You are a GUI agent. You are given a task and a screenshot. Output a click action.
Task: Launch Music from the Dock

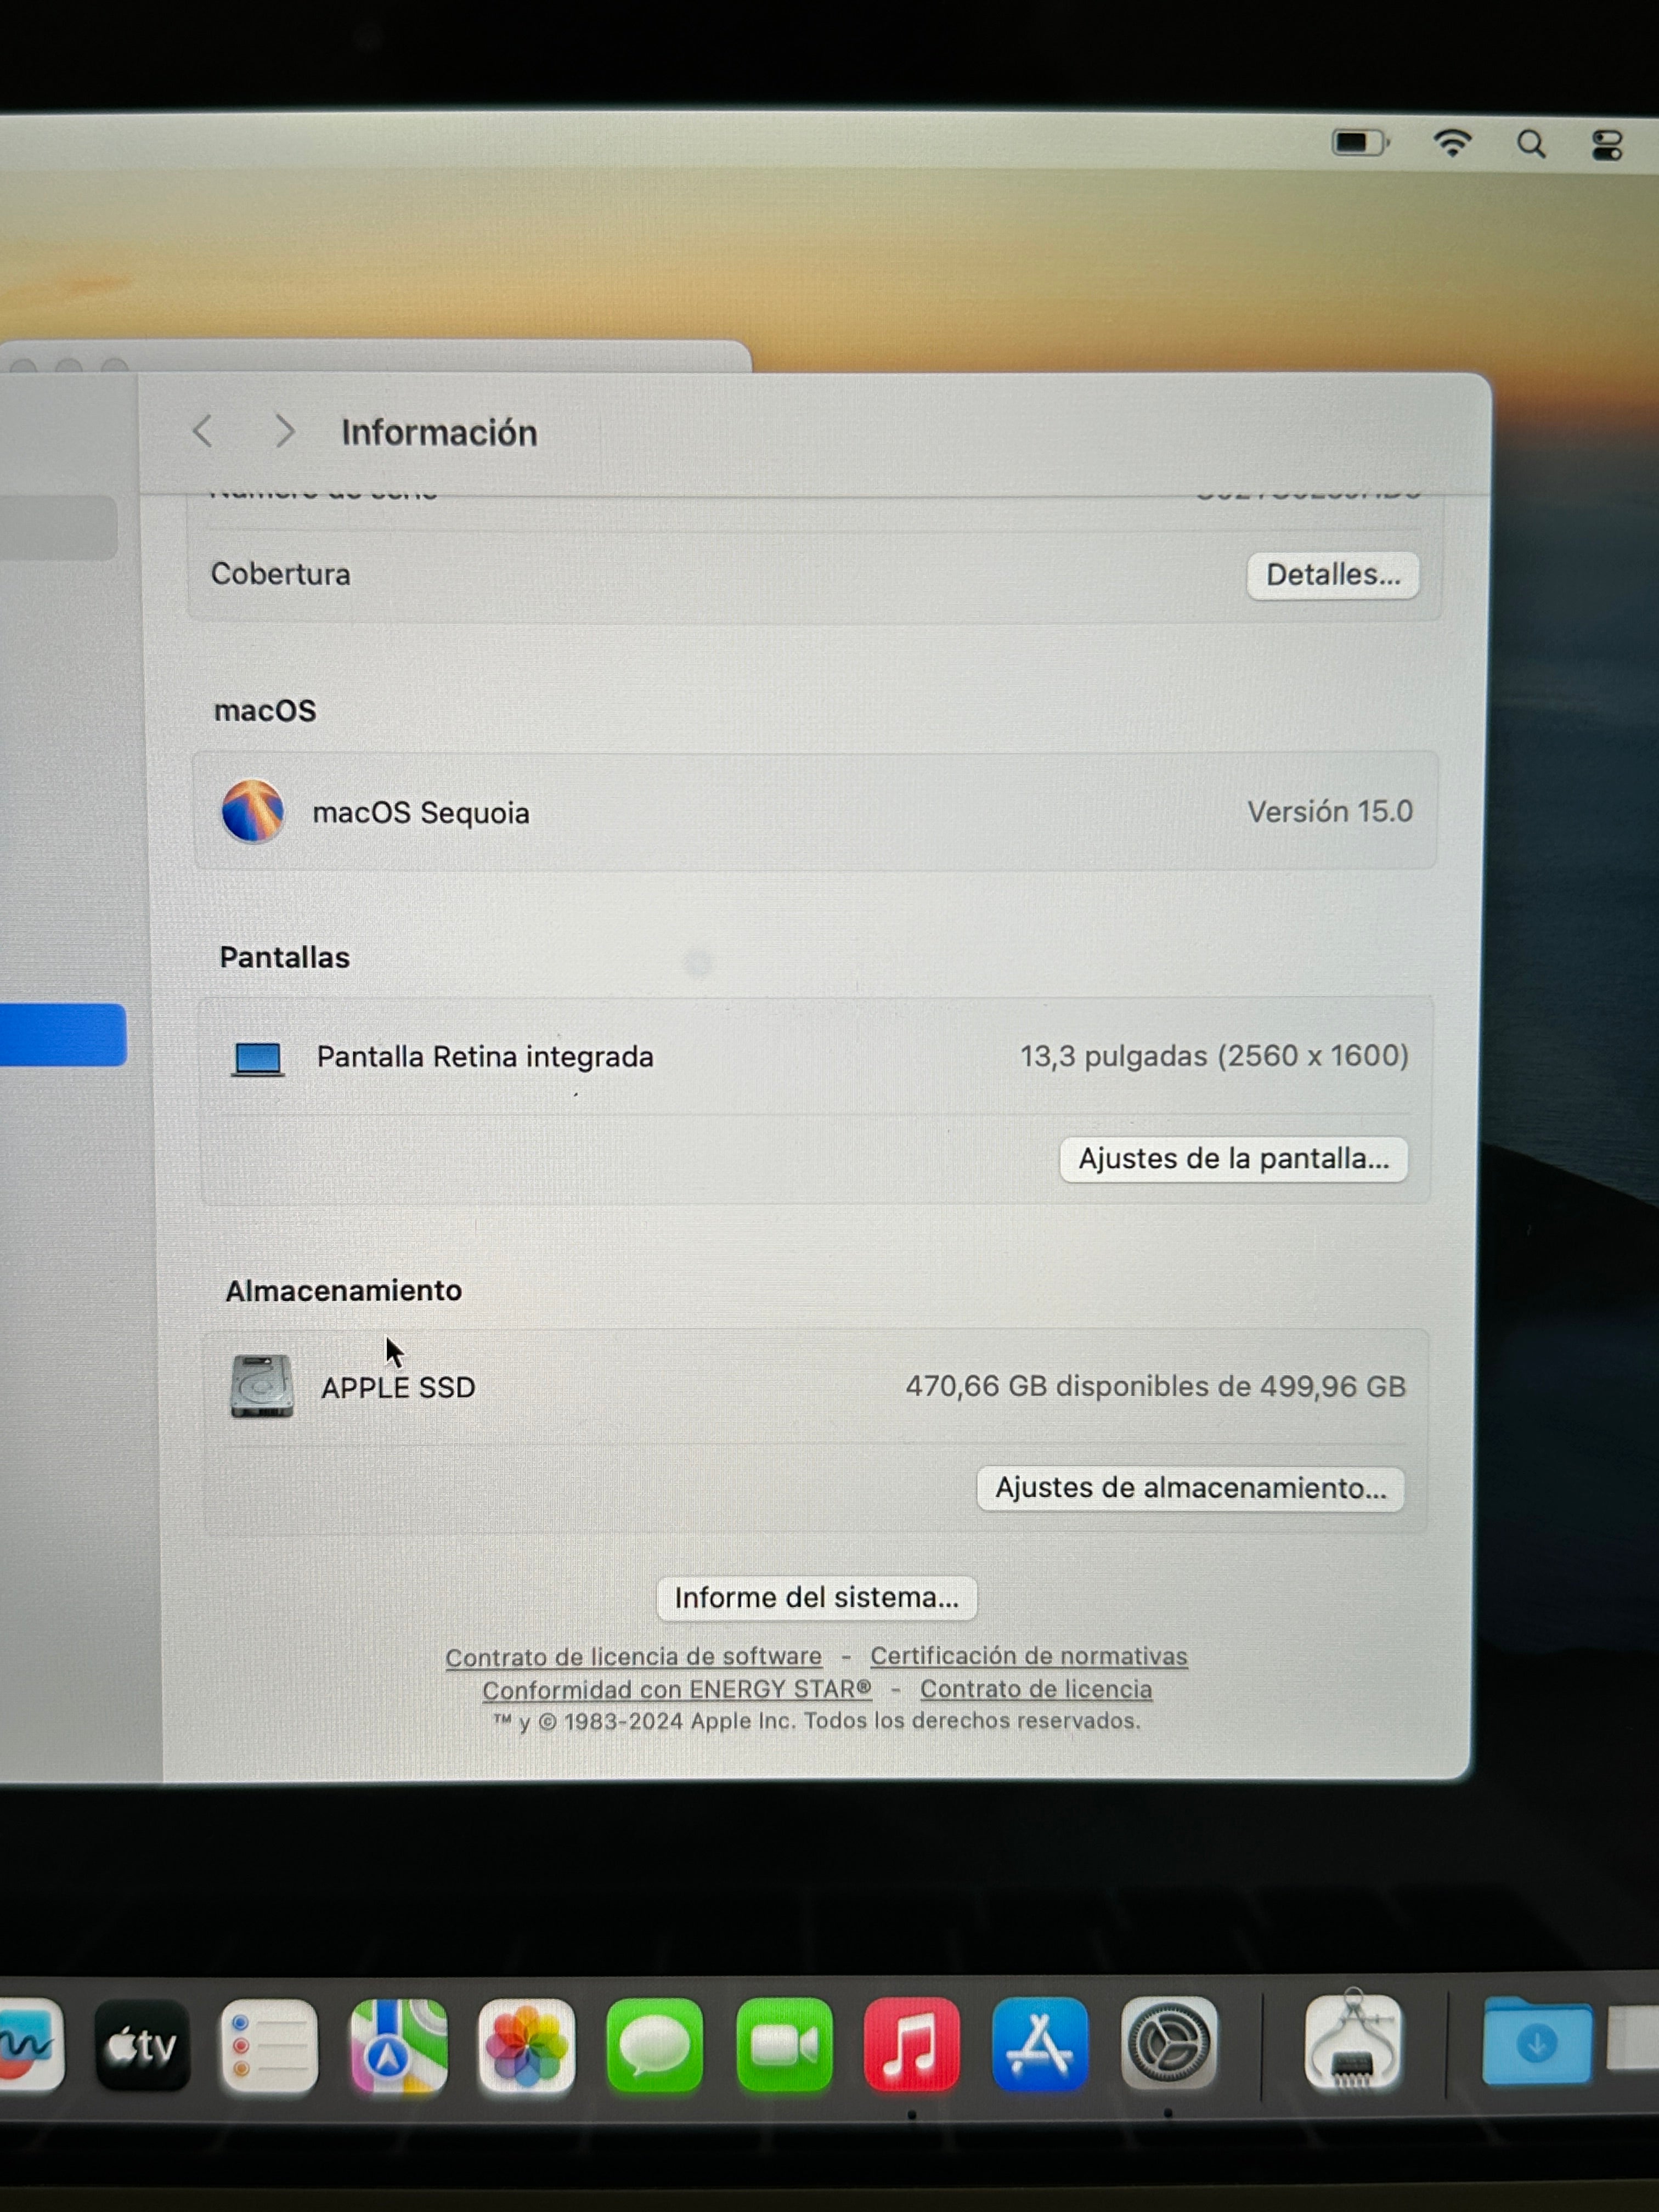[x=912, y=2045]
